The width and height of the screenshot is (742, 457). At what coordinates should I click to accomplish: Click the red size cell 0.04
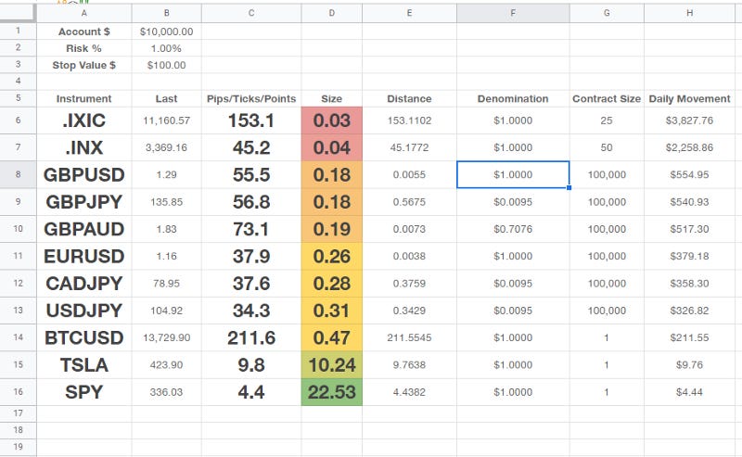pyautogui.click(x=332, y=147)
